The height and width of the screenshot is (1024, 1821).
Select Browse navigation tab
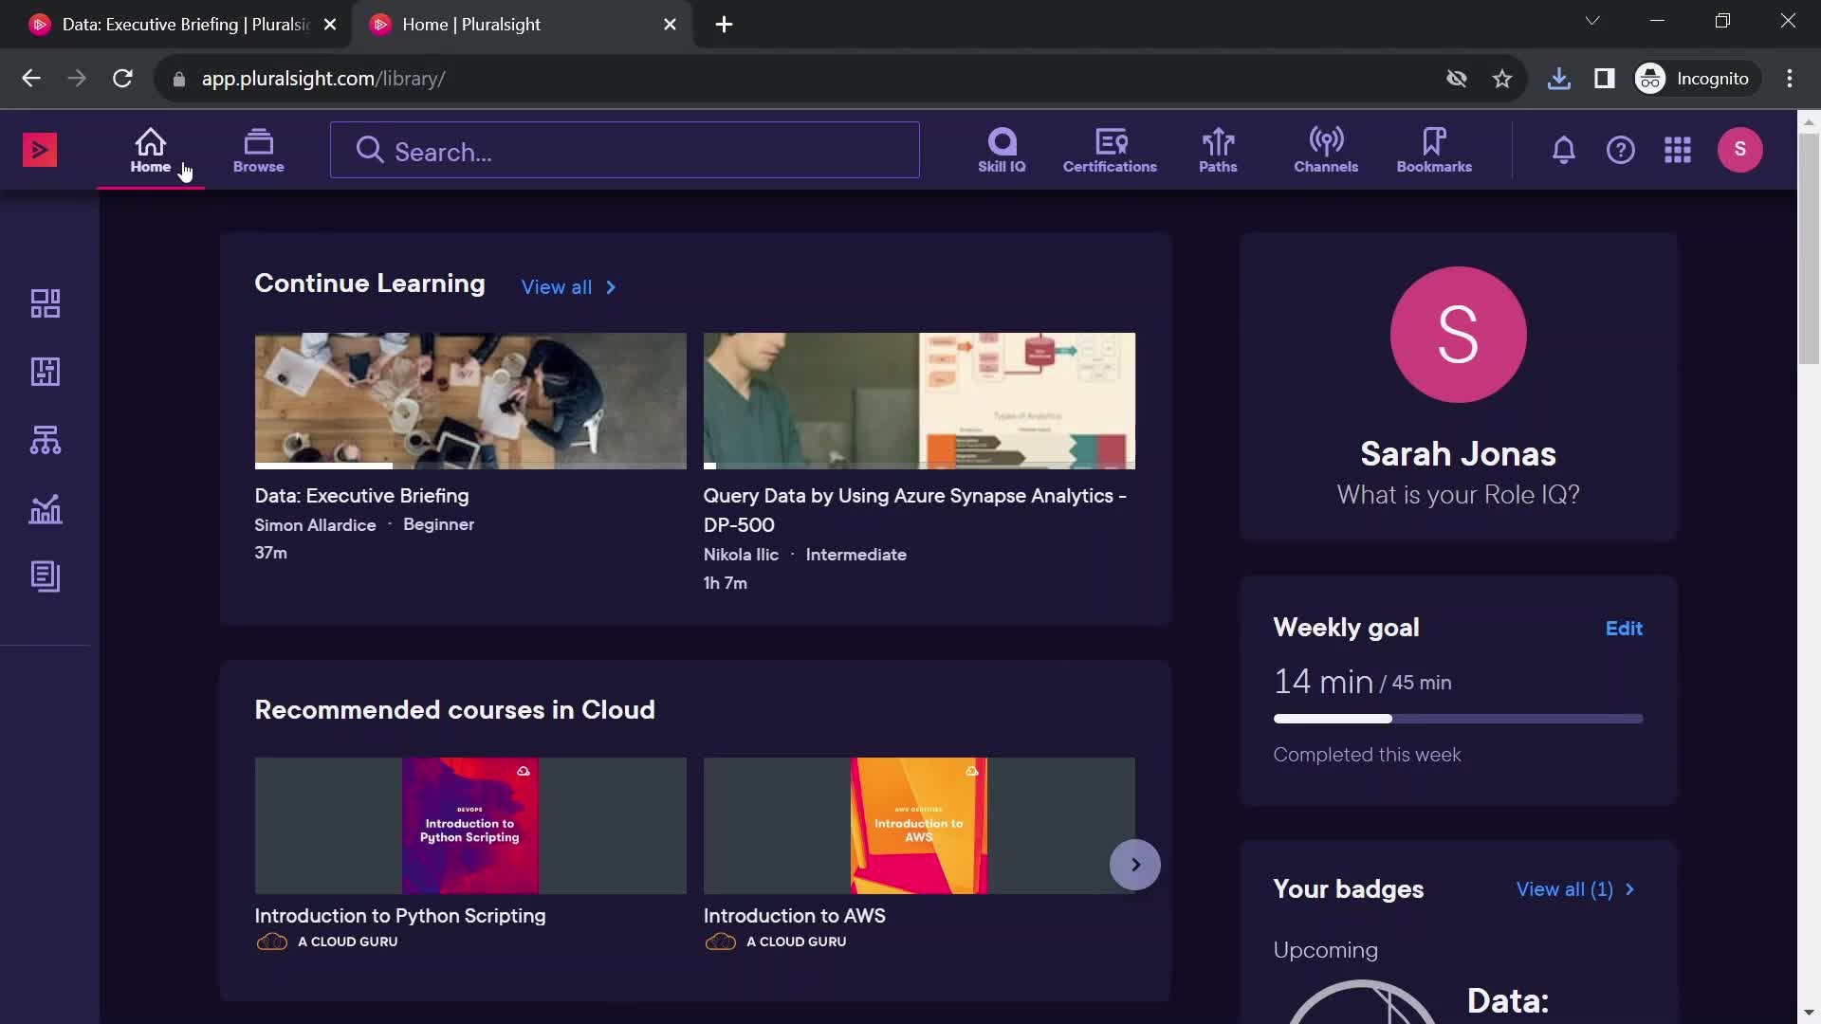[x=258, y=149]
